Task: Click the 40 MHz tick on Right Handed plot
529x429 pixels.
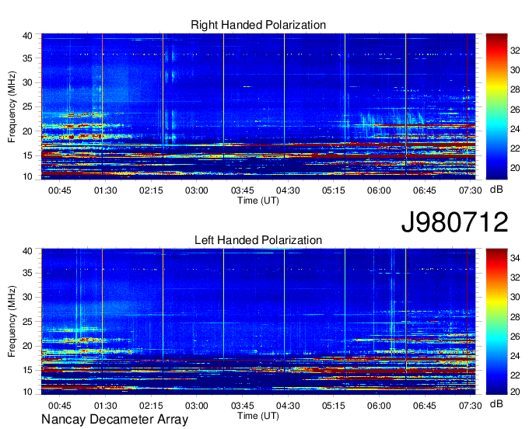Action: pos(27,36)
